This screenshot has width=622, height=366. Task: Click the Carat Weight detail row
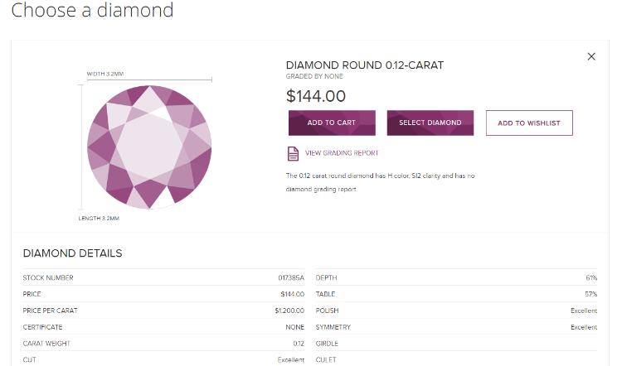point(163,344)
